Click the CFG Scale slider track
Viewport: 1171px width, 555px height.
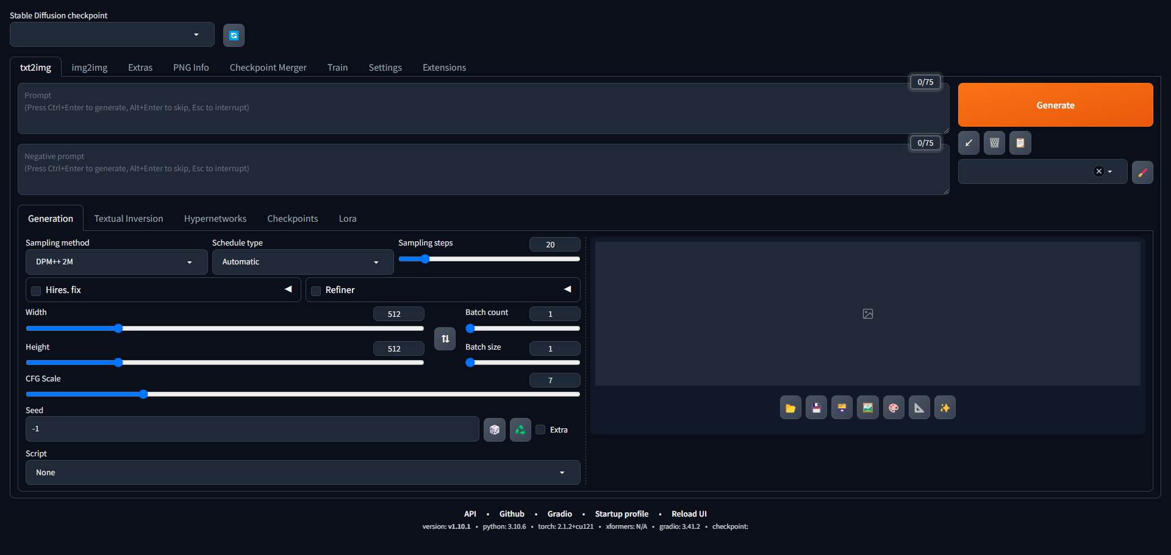[x=366, y=394]
